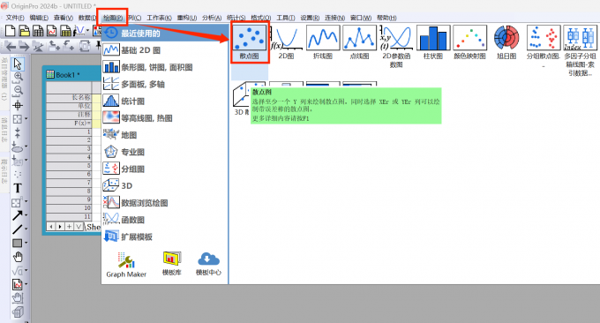
Task: Open the 工作表(K) worksheet menu
Action: (x=159, y=18)
